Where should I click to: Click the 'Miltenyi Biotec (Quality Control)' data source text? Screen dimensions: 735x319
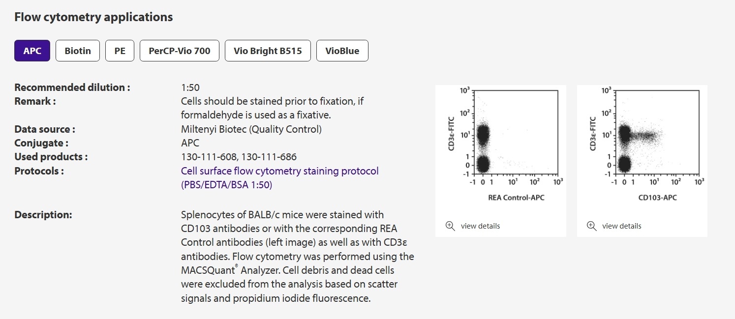pyautogui.click(x=251, y=129)
